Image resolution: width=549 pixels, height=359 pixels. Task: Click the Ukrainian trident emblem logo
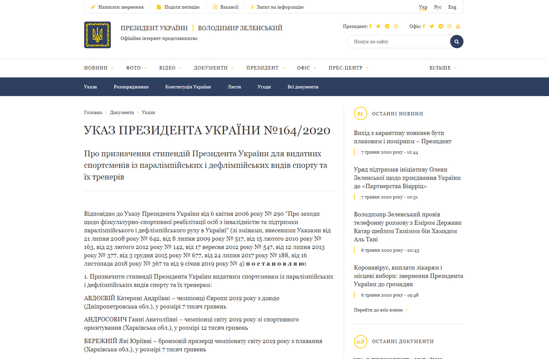click(x=97, y=35)
